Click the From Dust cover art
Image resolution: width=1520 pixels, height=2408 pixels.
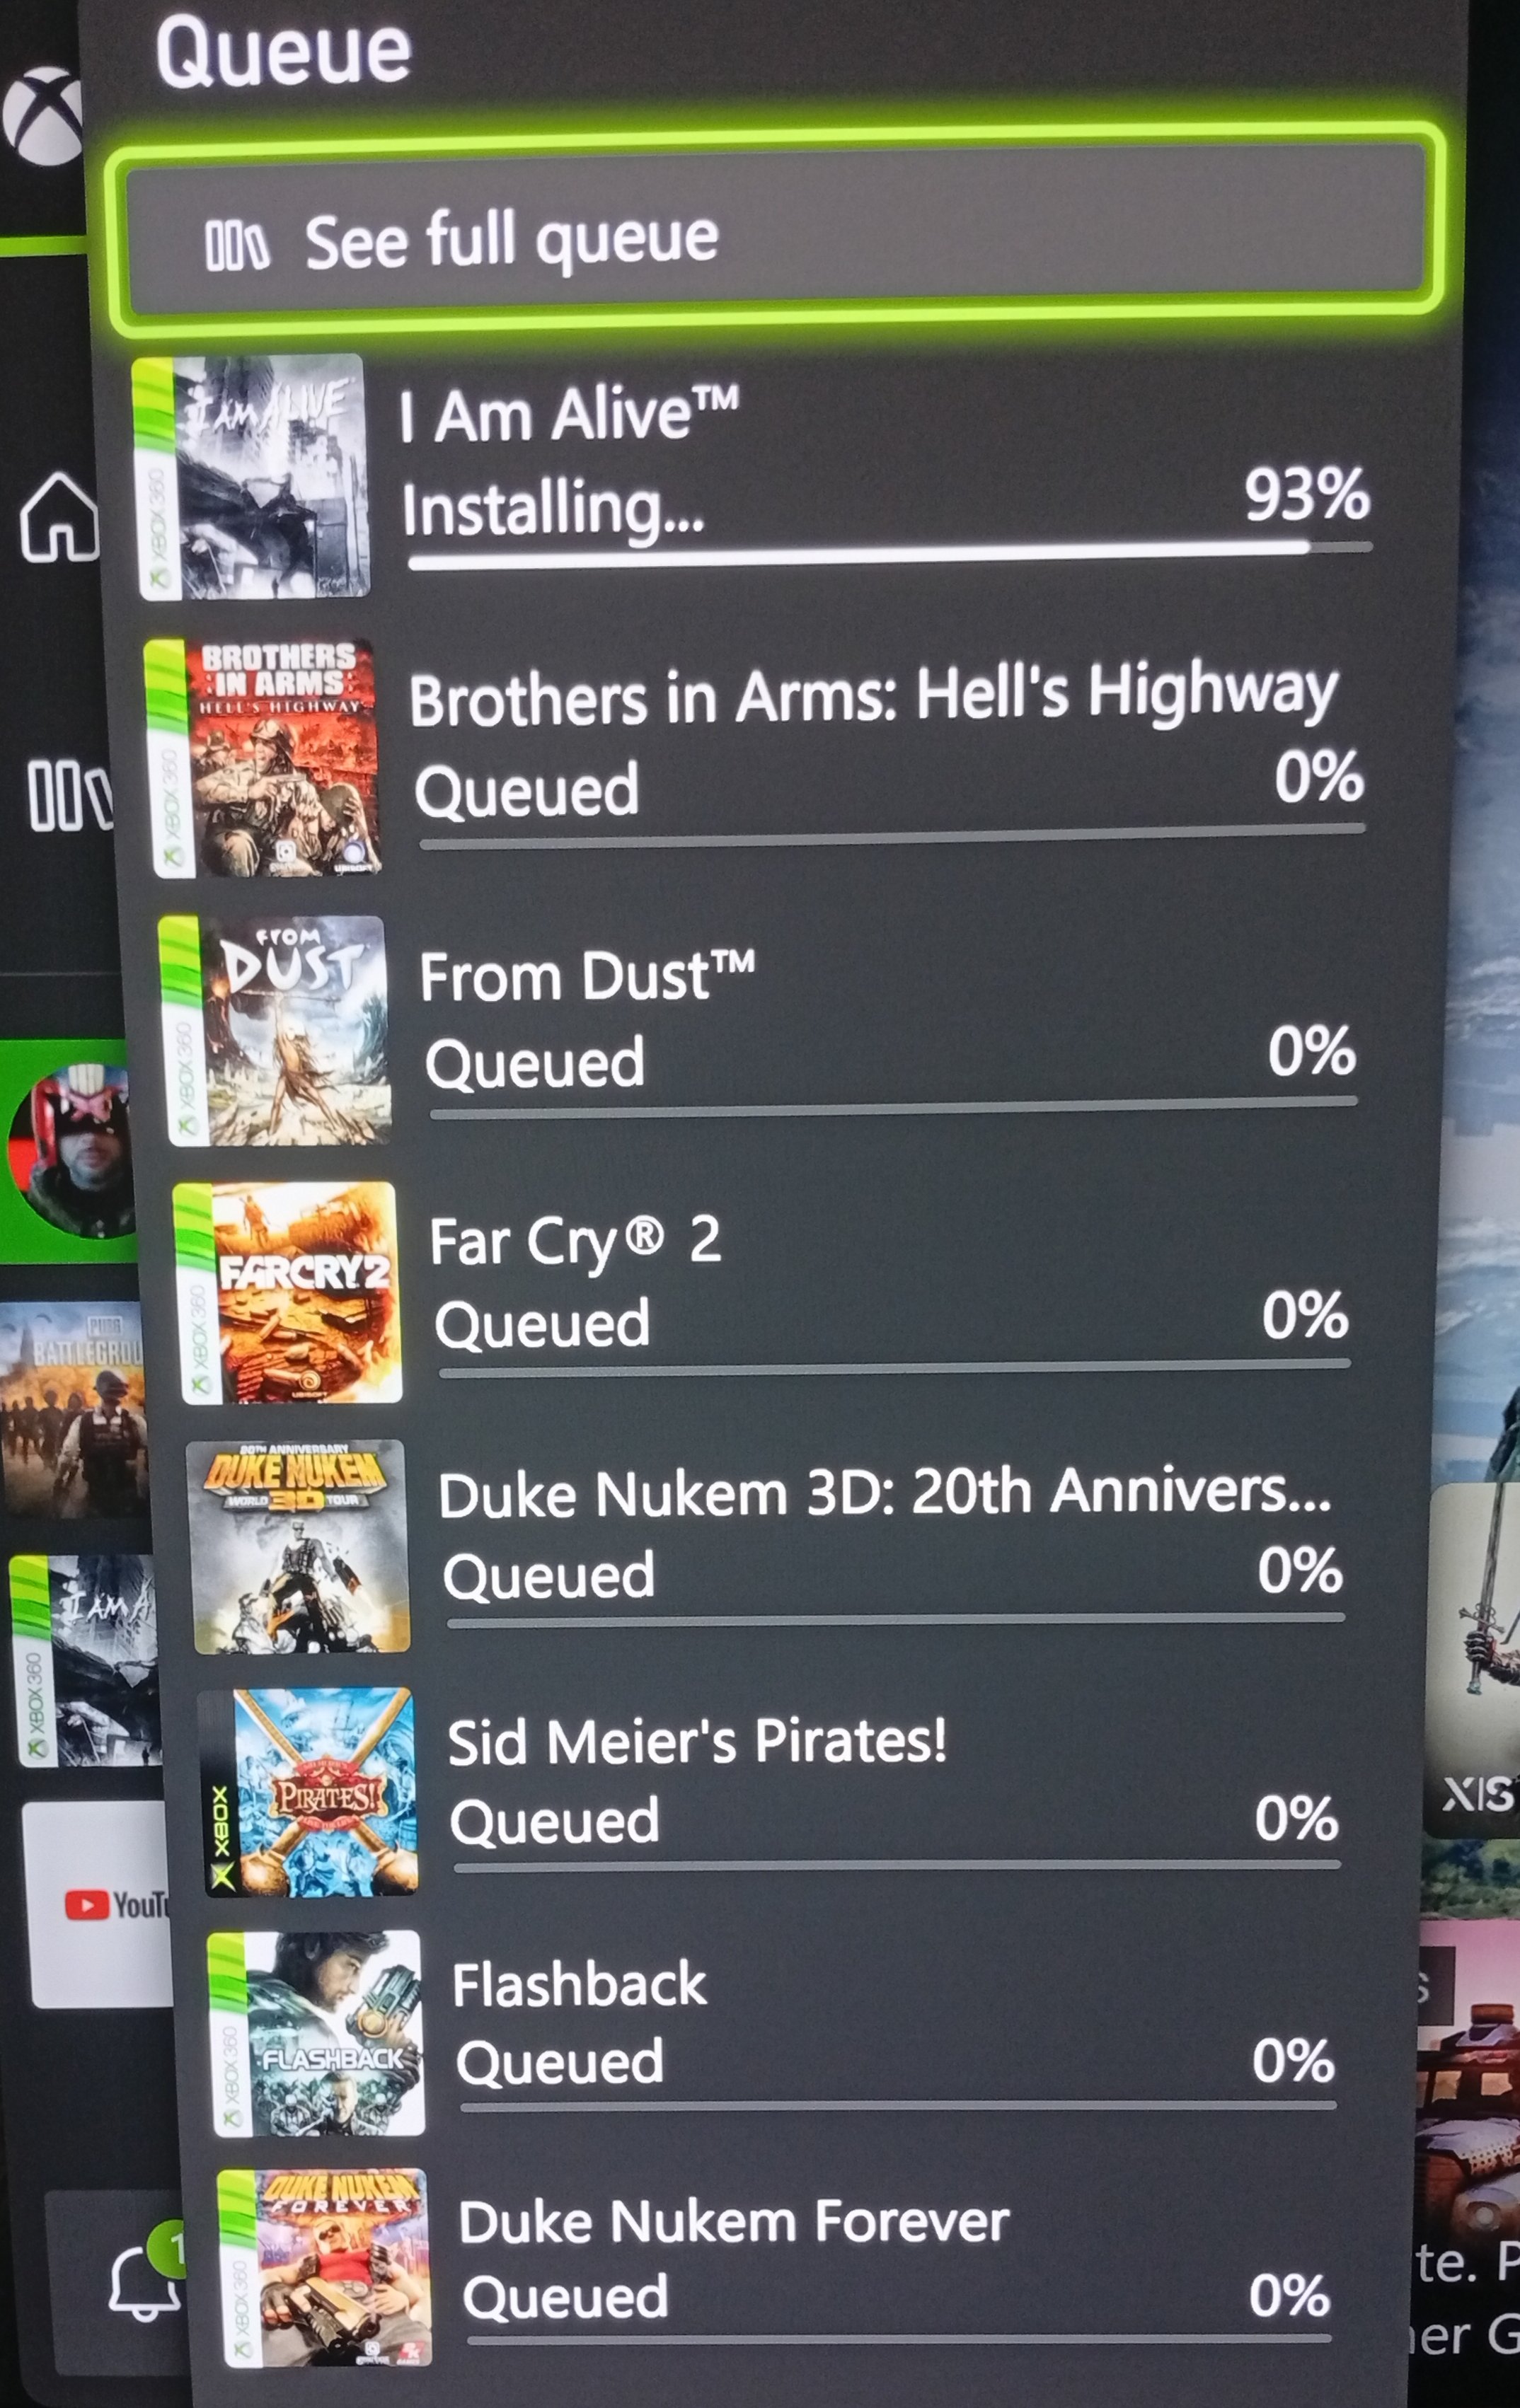point(276,1031)
